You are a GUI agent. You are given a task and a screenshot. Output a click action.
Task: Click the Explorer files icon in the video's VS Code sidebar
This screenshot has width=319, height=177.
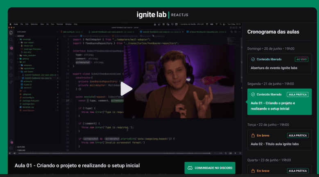pyautogui.click(x=11, y=32)
